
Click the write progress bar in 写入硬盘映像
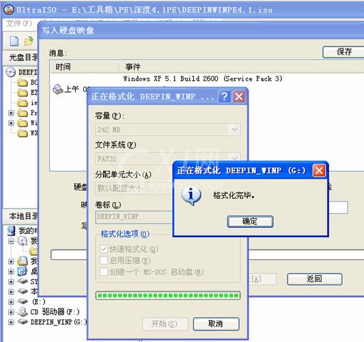coord(305,254)
